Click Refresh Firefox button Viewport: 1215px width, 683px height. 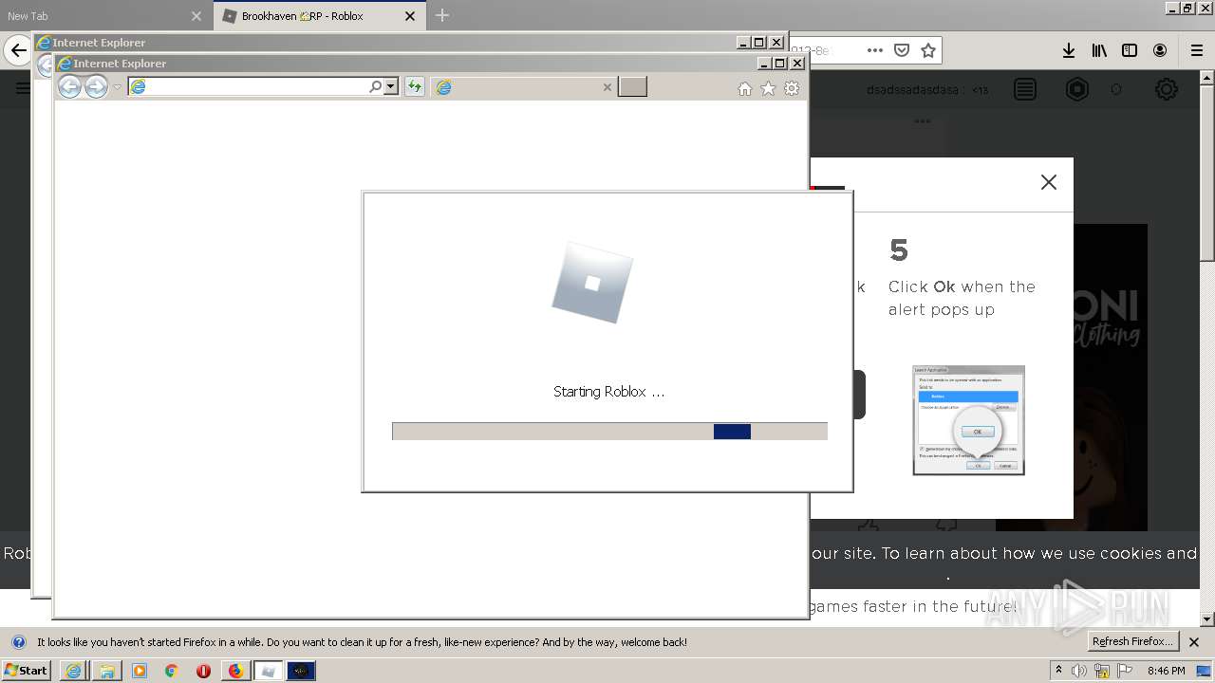1132,641
